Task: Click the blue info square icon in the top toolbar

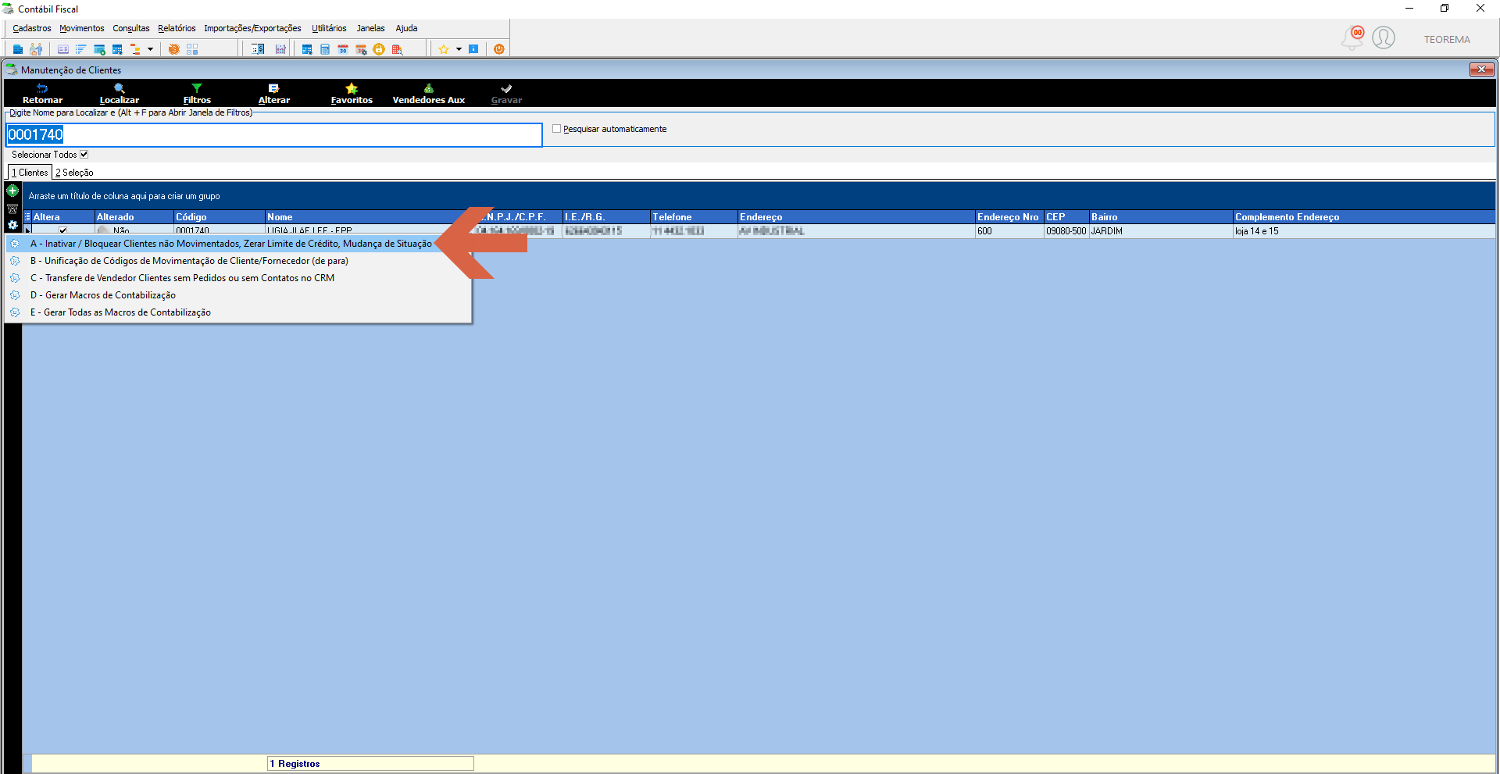Action: [x=473, y=49]
